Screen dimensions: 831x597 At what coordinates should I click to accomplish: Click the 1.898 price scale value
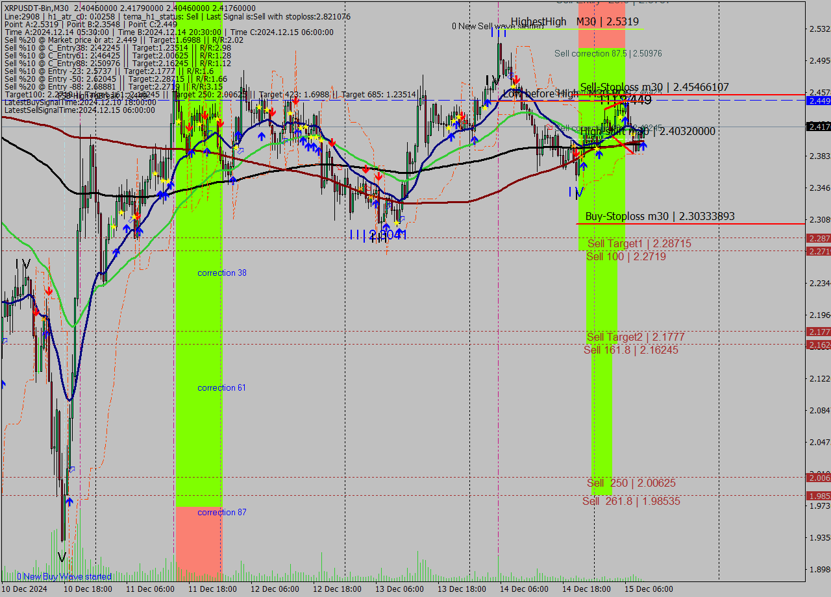820,570
